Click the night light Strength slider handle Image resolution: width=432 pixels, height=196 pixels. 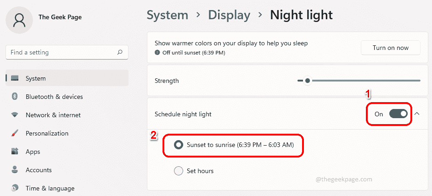click(x=308, y=81)
